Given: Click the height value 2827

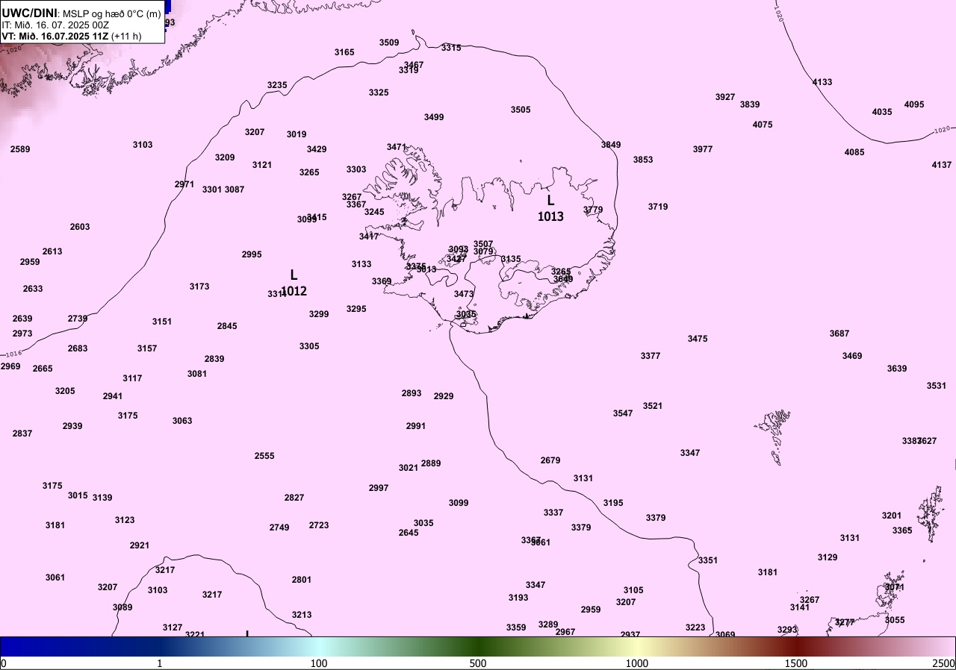Looking at the screenshot, I should [x=294, y=498].
